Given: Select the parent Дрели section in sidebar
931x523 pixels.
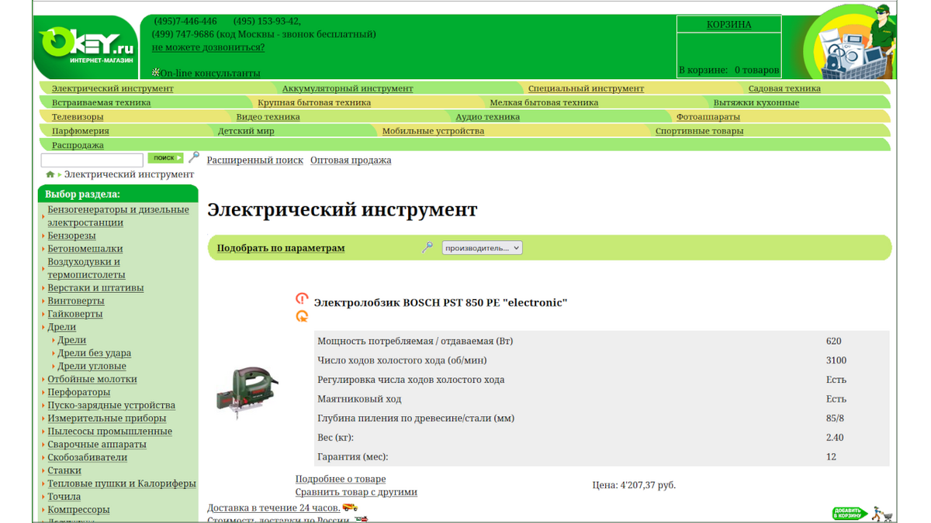Looking at the screenshot, I should click(62, 327).
